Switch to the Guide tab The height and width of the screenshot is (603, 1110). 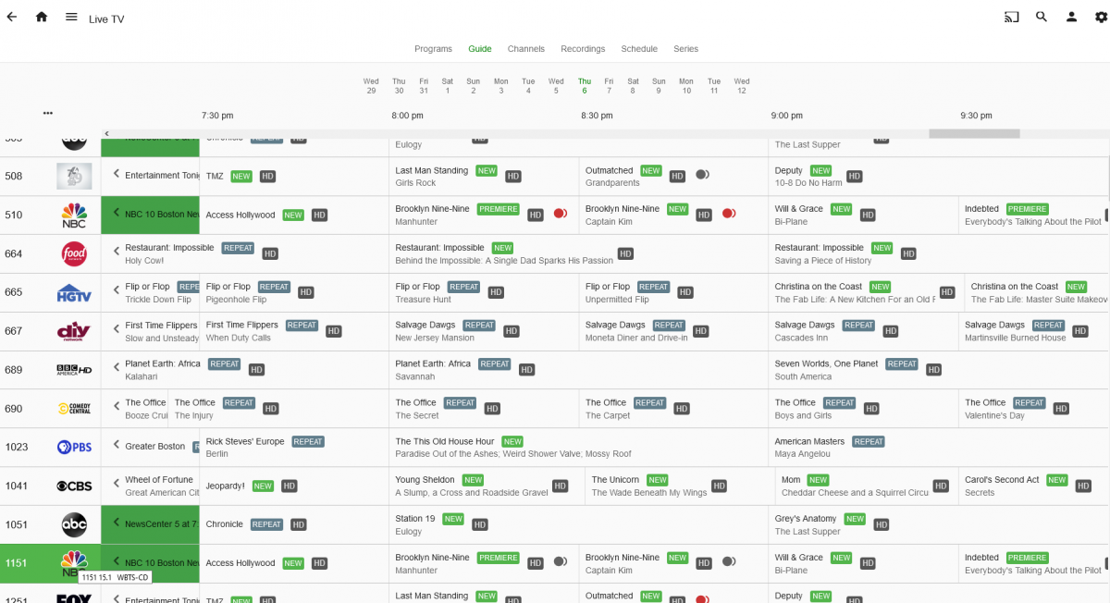[x=480, y=49]
